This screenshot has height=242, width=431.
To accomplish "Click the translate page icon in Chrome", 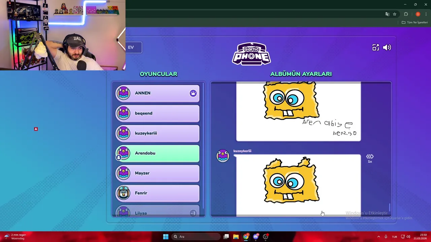I will 387,14.
